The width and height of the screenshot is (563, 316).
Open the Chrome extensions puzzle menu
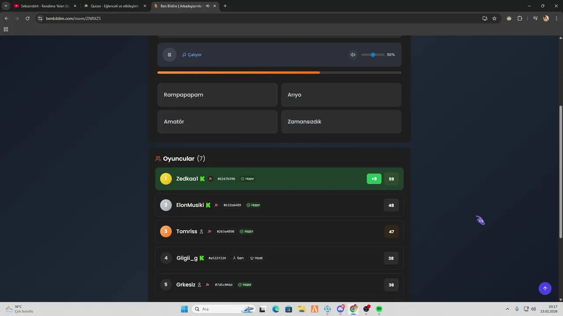[519, 18]
